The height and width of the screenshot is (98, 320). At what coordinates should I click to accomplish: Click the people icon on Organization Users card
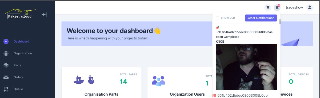tap(158, 81)
